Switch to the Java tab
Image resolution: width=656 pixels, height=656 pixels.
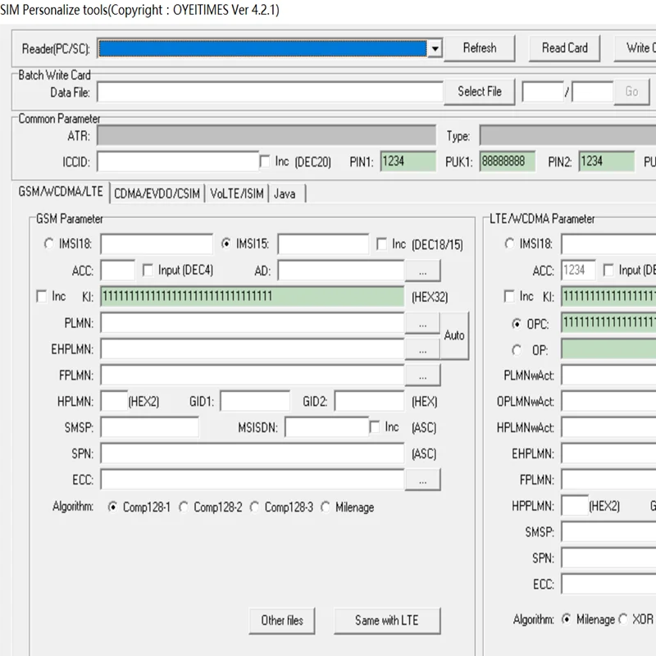(285, 194)
